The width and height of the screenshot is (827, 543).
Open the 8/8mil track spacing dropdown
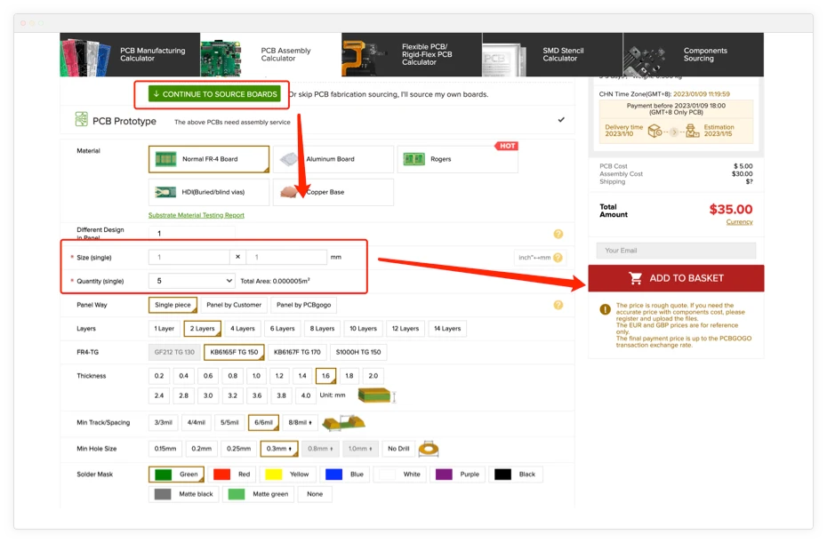300,422
